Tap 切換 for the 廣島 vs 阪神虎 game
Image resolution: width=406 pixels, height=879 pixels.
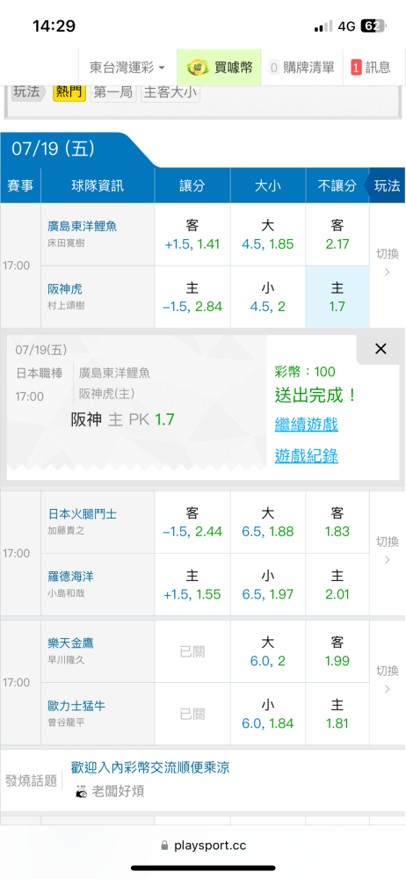point(388,262)
